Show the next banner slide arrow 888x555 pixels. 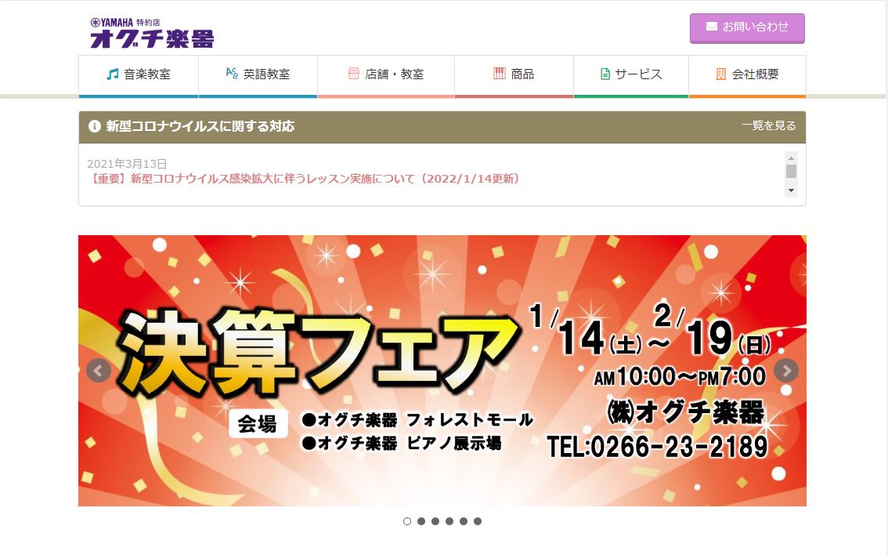(x=786, y=370)
